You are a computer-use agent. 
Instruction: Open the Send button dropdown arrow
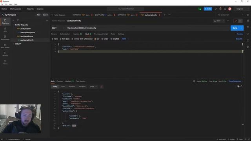click(x=242, y=28)
